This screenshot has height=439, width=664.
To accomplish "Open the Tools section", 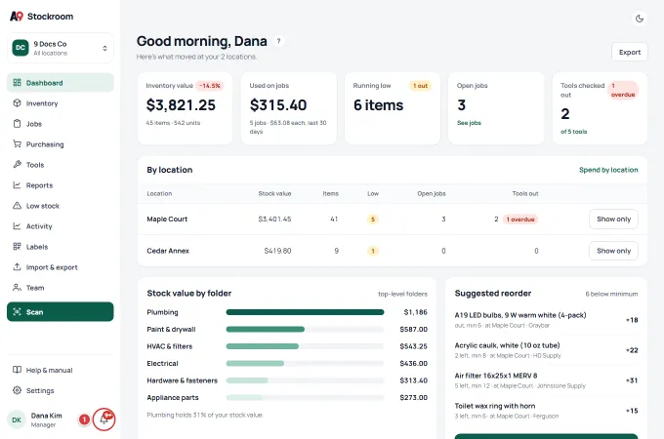I will 61,165.
